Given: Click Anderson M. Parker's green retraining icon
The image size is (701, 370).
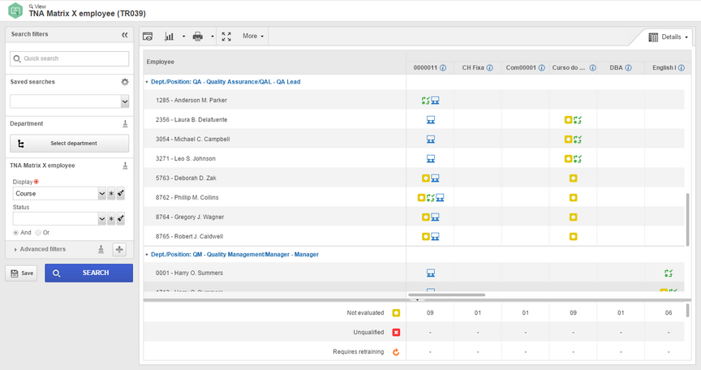Looking at the screenshot, I should click(x=426, y=101).
